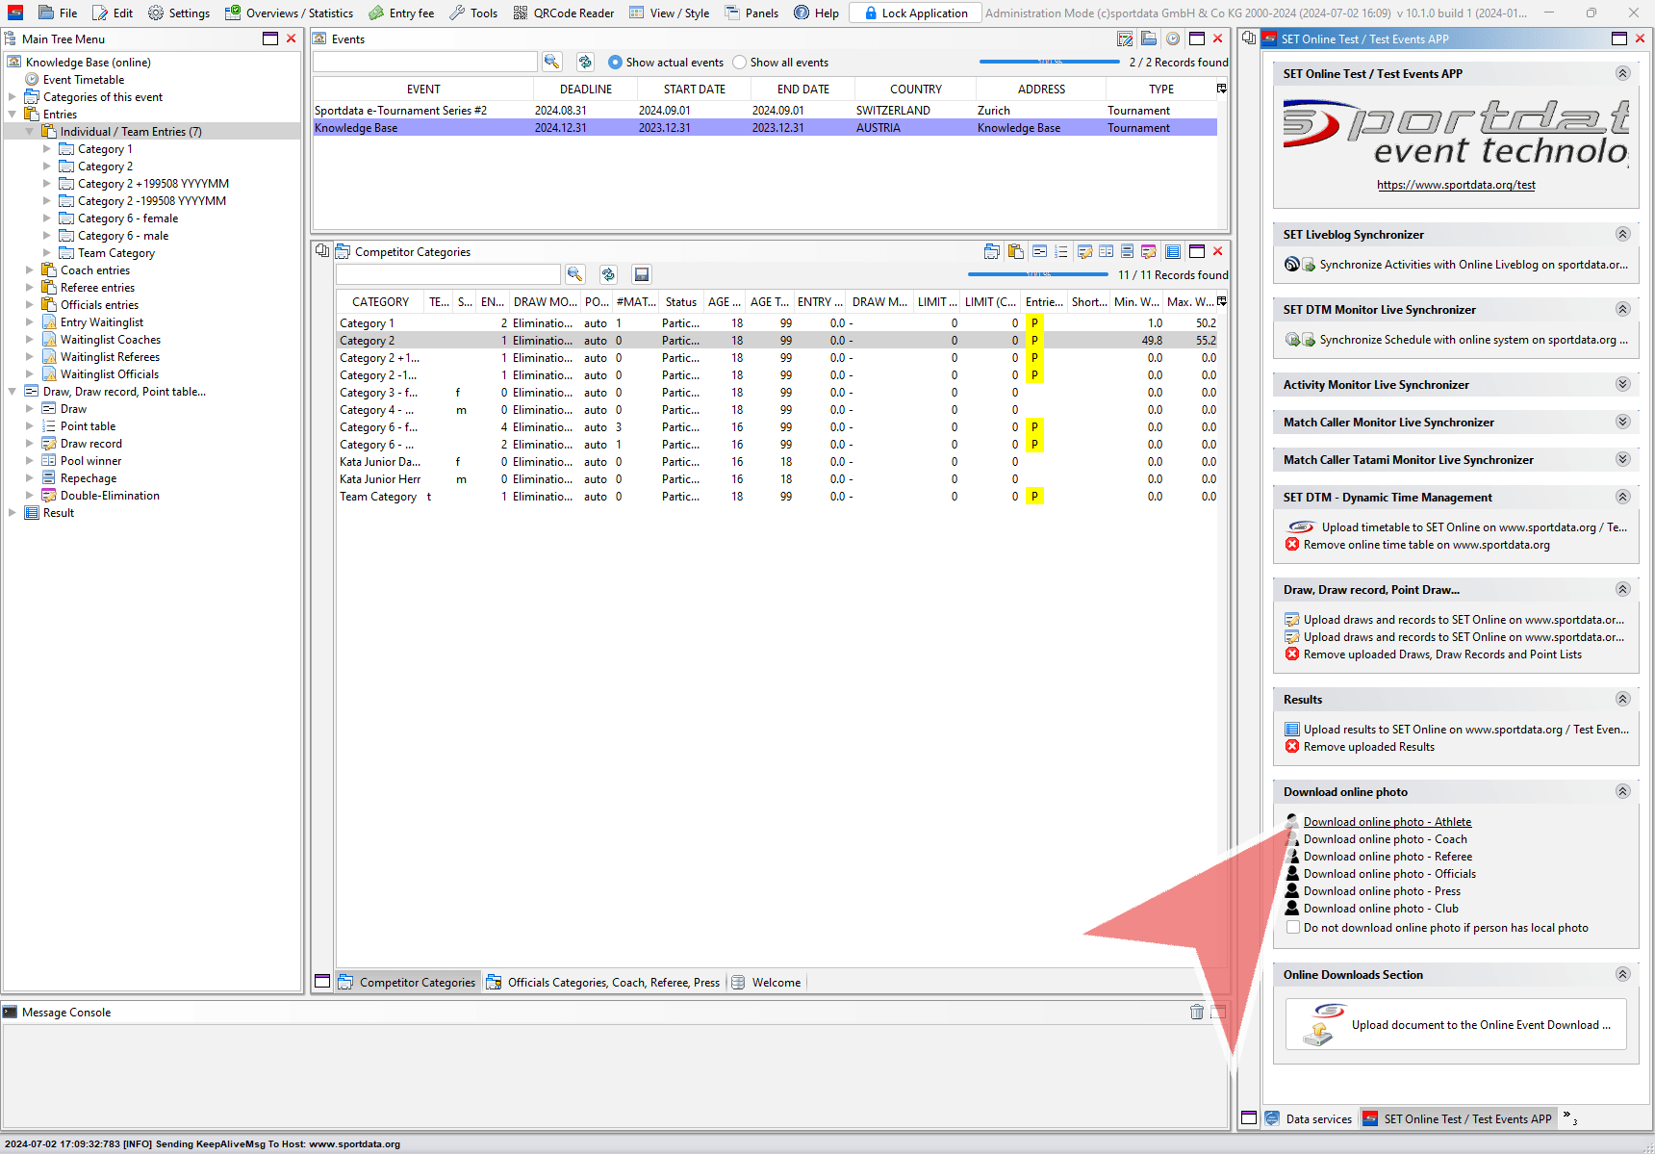Click the refresh icon in Events panel
The height and width of the screenshot is (1155, 1655).
(585, 62)
